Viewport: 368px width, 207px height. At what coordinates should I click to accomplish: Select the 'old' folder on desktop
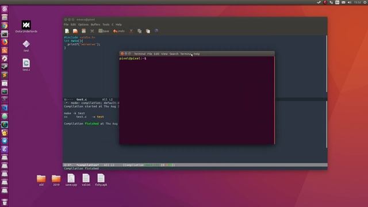[41, 180]
